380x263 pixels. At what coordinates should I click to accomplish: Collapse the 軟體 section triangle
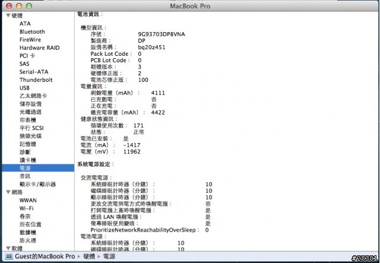[8, 248]
